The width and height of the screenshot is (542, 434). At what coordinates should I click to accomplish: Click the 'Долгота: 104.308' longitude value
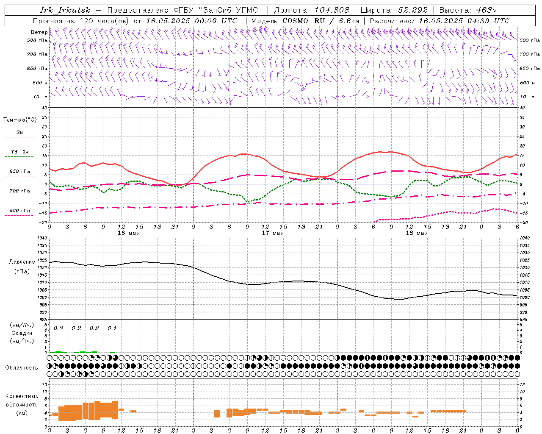[312, 10]
